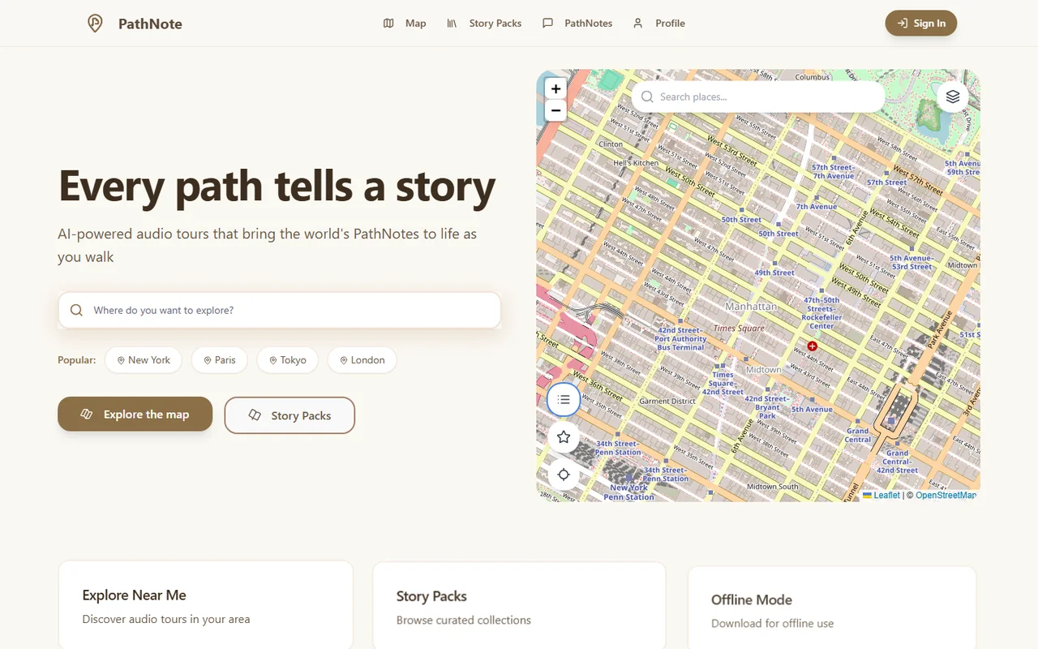Open the PathNote brand name link
The width and height of the screenshot is (1038, 649).
pos(150,24)
